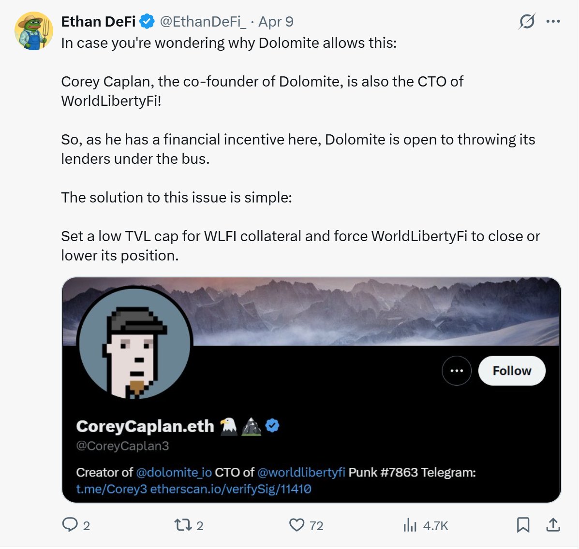Like the tweet with heart icon

click(x=297, y=525)
